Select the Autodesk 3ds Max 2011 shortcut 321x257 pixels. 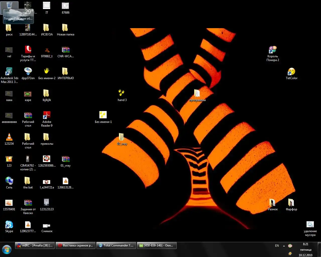9,72
